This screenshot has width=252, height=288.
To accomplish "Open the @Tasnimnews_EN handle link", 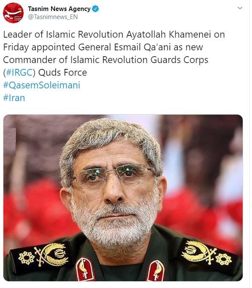I will click(x=53, y=17).
